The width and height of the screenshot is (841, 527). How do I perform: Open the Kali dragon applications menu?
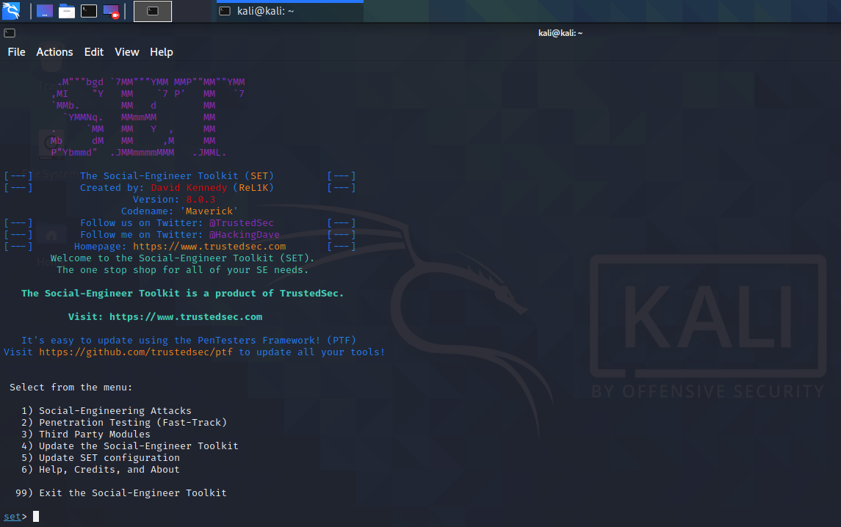pos(11,11)
